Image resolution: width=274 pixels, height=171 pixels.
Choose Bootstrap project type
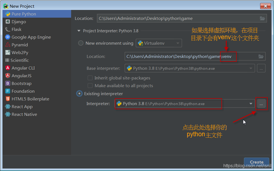point(37,83)
